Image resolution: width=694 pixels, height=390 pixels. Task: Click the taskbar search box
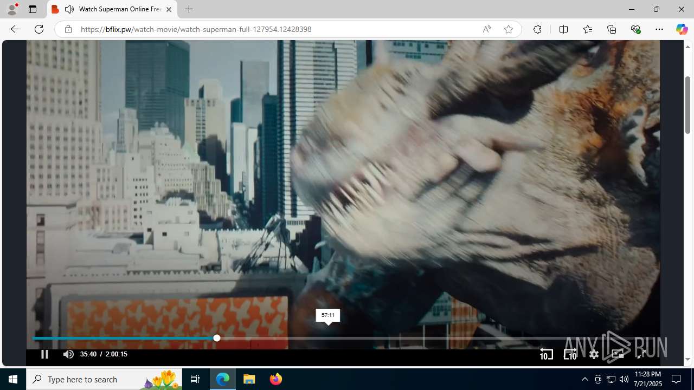point(104,379)
